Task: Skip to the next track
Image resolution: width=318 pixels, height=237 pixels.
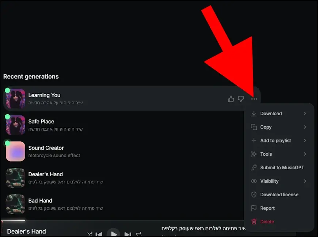Action: (127, 234)
